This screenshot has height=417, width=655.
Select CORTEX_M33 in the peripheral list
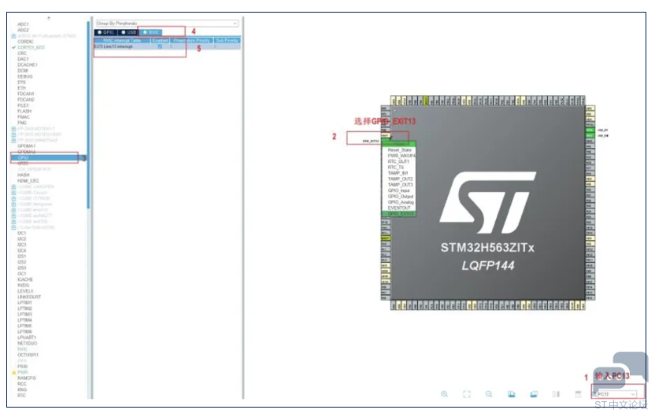click(31, 47)
